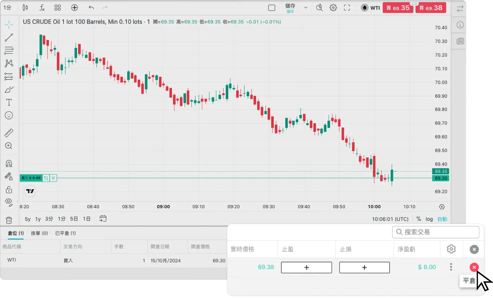The height and width of the screenshot is (298, 493).
Task: Open the three-dot menu for WTI position
Action: click(451, 267)
